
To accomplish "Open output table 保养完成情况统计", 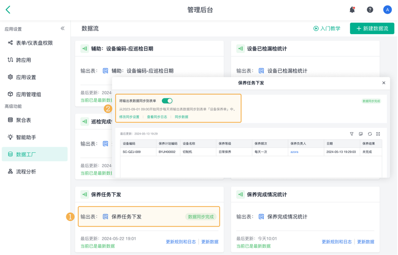I will [x=287, y=217].
